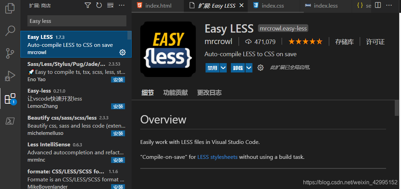Install Less IntelliSense by mrmlnc

pyautogui.click(x=118, y=160)
